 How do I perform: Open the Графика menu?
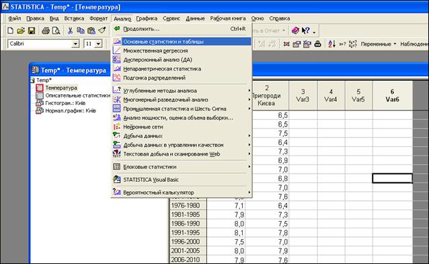[x=147, y=18]
